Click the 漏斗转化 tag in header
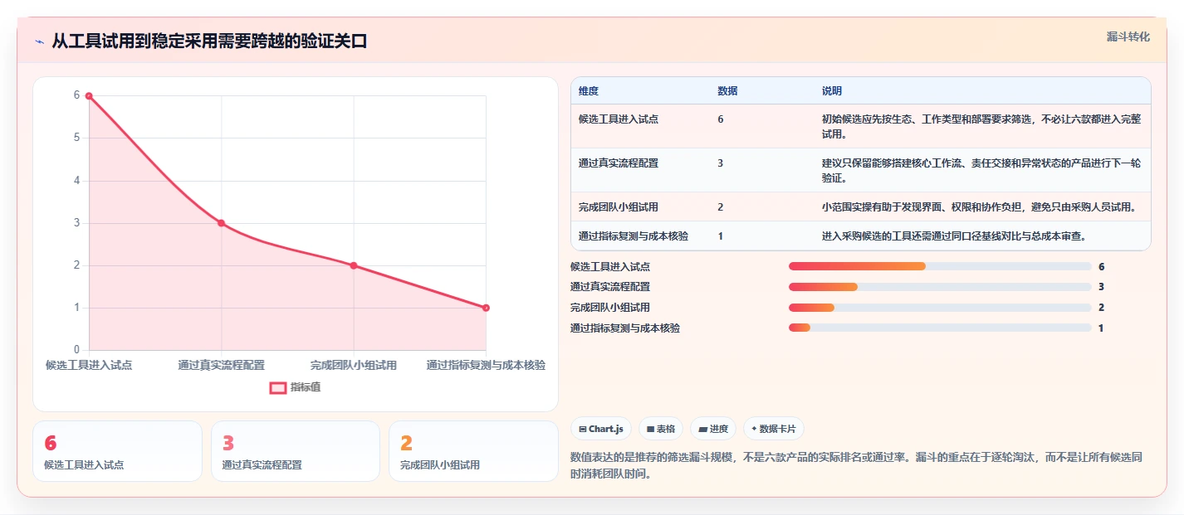This screenshot has height=515, width=1184. tap(1128, 37)
